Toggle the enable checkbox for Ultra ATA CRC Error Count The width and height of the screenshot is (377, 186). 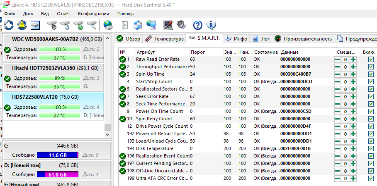[371, 178]
